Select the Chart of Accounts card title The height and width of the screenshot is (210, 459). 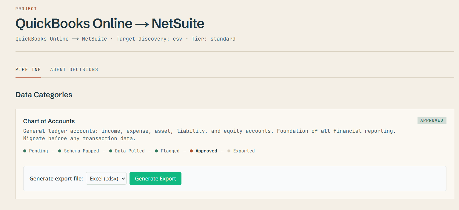click(49, 121)
